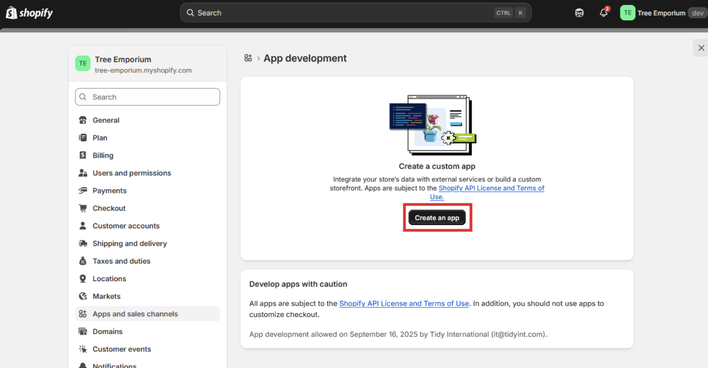Click the search magnifier icon in top bar
This screenshot has width=708, height=368.
tap(191, 13)
